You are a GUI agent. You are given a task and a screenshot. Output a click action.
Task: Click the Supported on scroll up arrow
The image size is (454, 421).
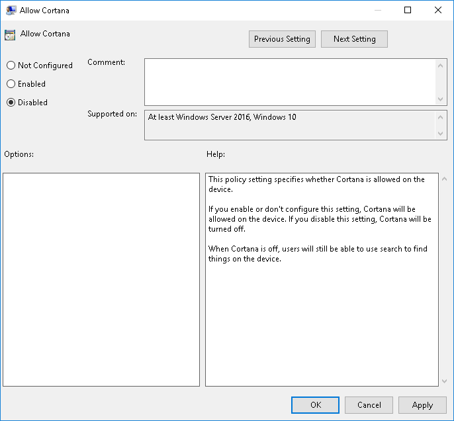[441, 117]
